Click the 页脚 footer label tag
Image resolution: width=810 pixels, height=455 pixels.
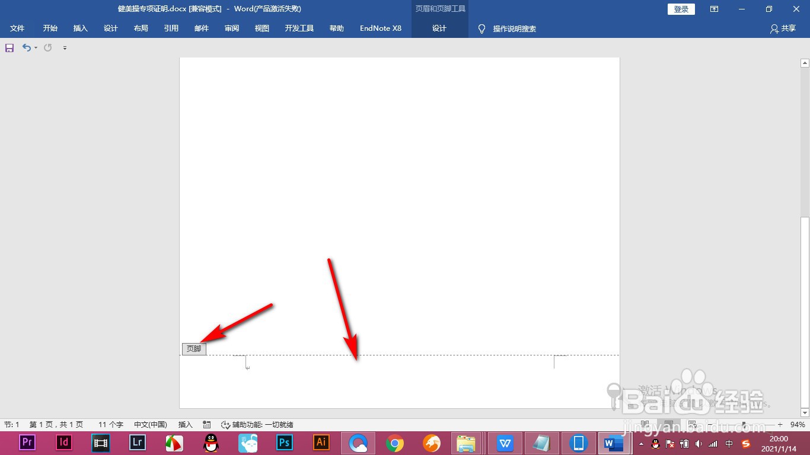click(194, 348)
